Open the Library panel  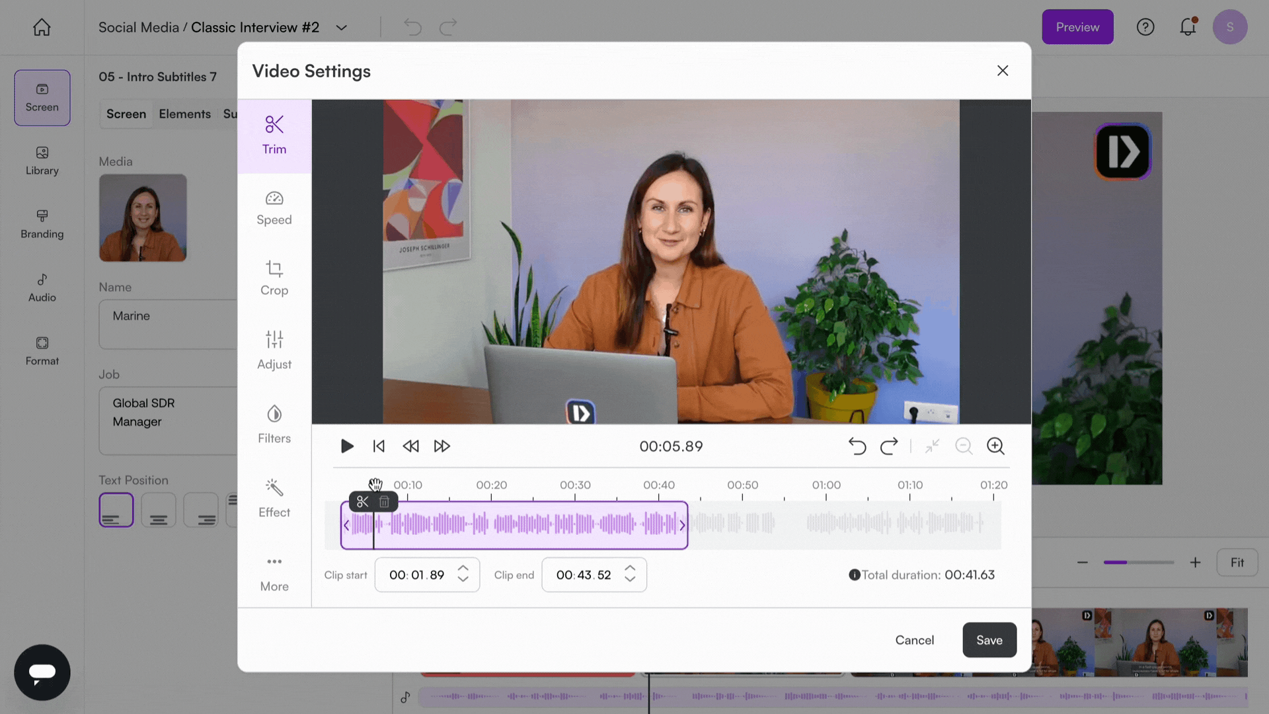[42, 161]
